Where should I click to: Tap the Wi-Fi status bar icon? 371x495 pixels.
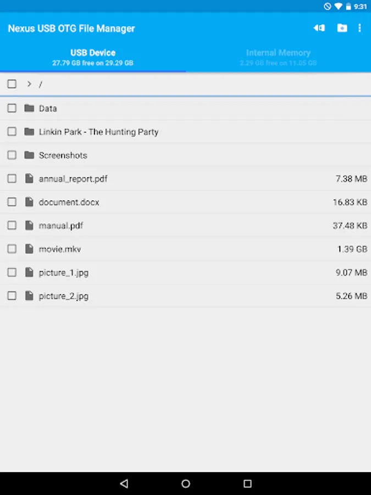click(338, 6)
